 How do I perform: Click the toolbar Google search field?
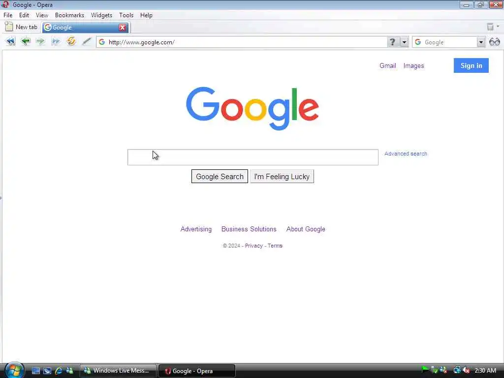pyautogui.click(x=450, y=42)
